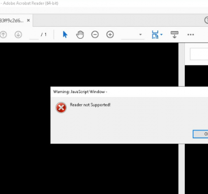Activate the Selection arrow tool
This screenshot has height=194, width=208.
(65, 34)
